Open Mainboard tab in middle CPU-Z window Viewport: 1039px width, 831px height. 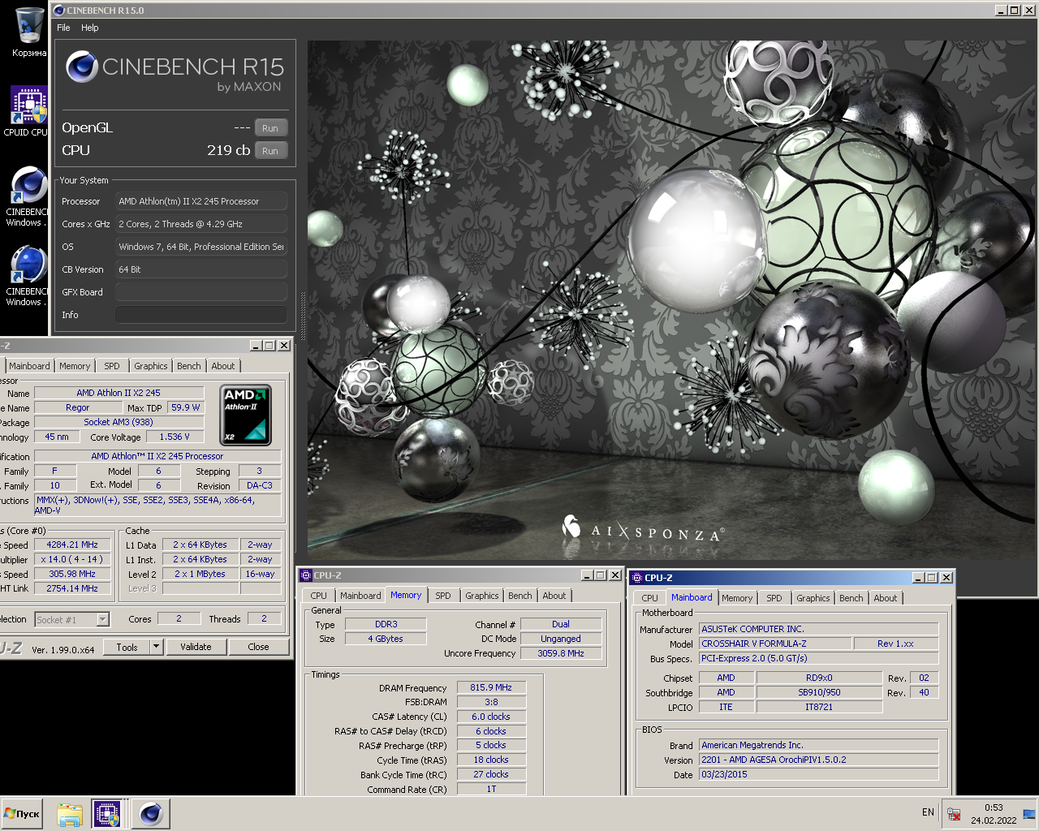coord(360,596)
